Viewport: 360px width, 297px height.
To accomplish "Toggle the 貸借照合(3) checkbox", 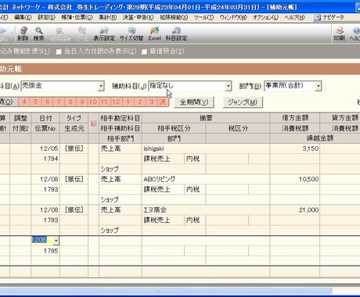I will coord(144,52).
